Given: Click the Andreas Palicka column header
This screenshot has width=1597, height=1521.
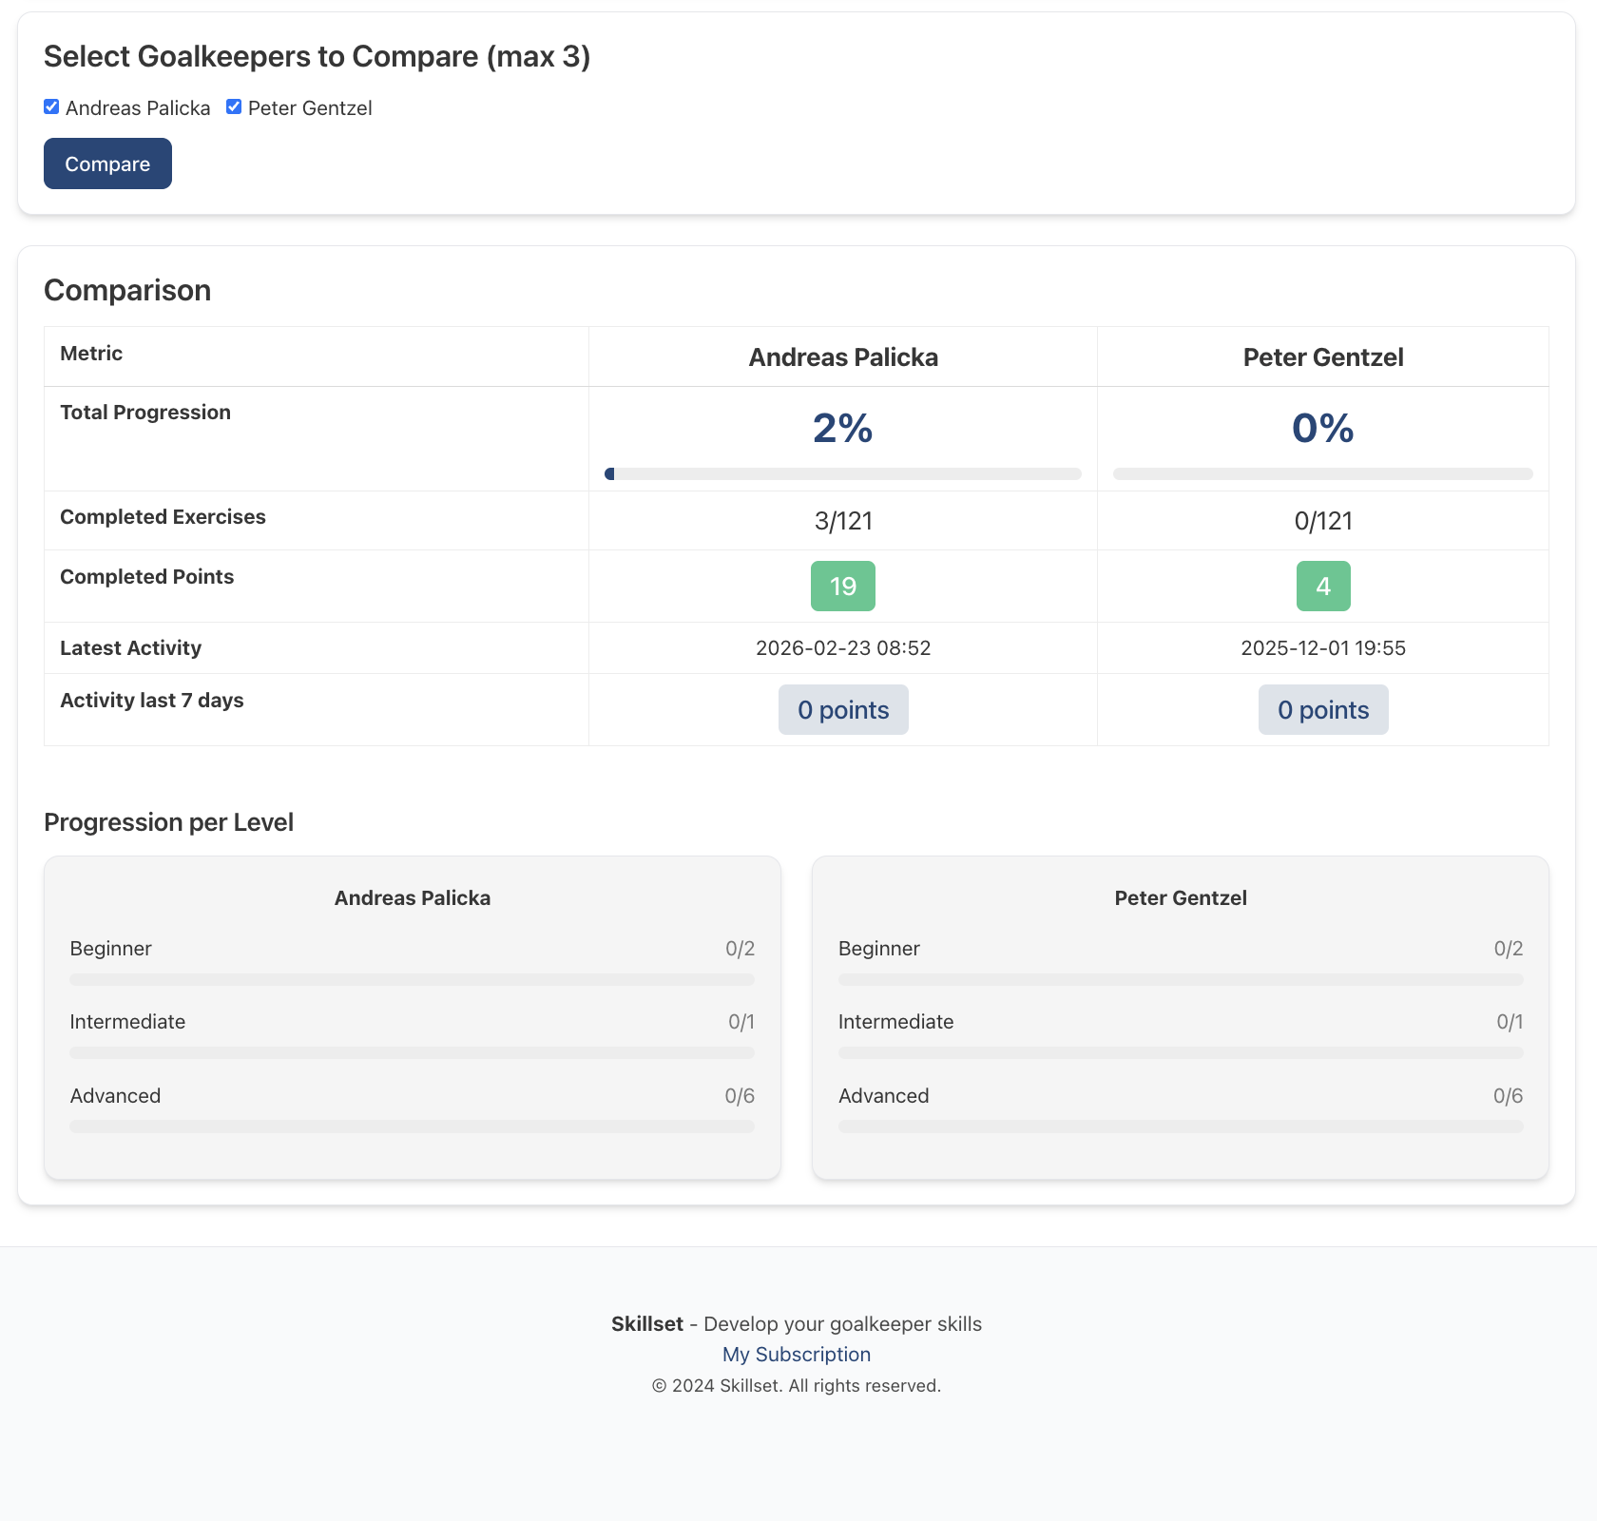Looking at the screenshot, I should [843, 357].
